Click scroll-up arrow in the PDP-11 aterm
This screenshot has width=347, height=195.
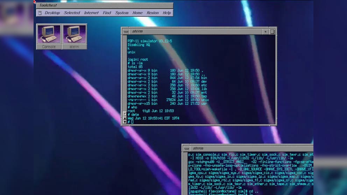point(125,118)
